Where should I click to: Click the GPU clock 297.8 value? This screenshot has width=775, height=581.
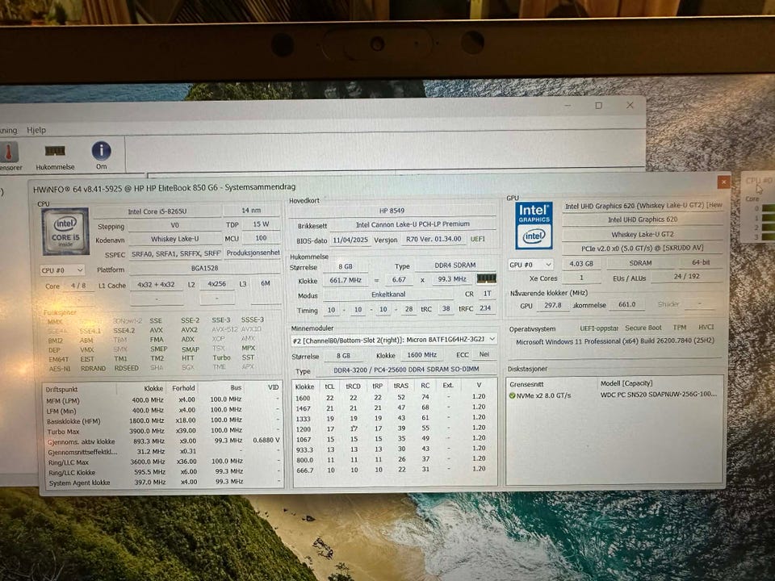pos(552,305)
